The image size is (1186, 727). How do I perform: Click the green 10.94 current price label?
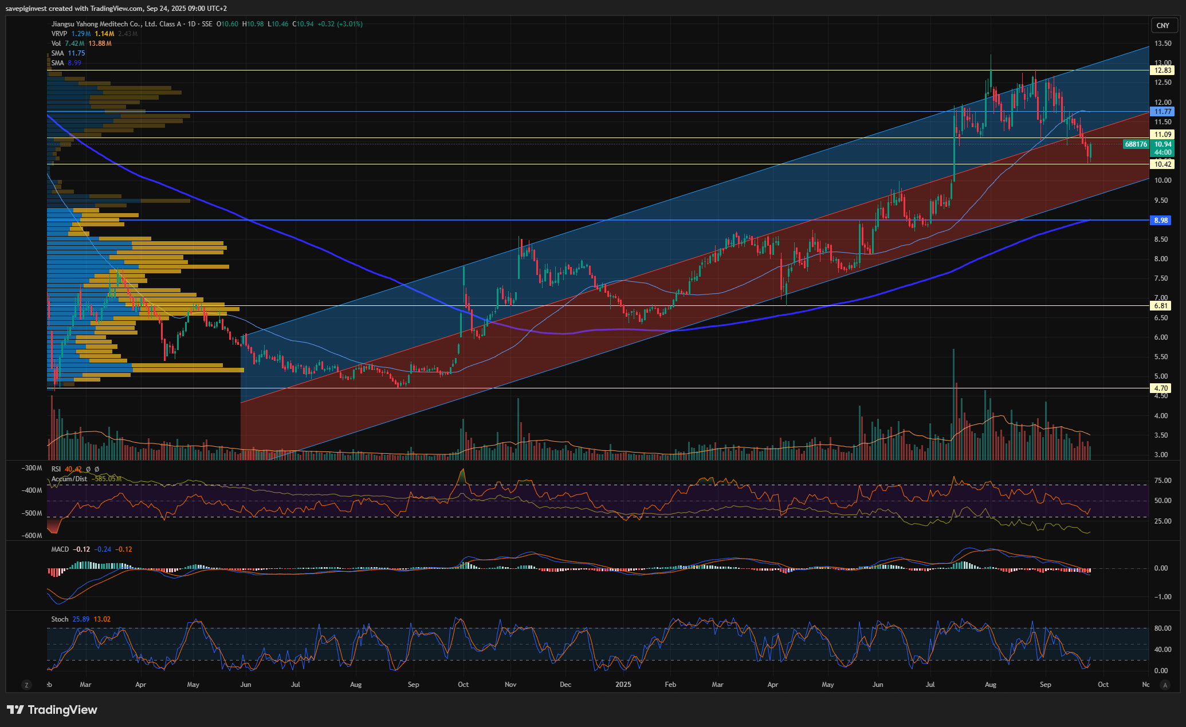(x=1163, y=144)
